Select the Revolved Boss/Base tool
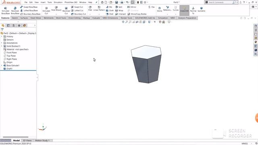 (x=15, y=10)
